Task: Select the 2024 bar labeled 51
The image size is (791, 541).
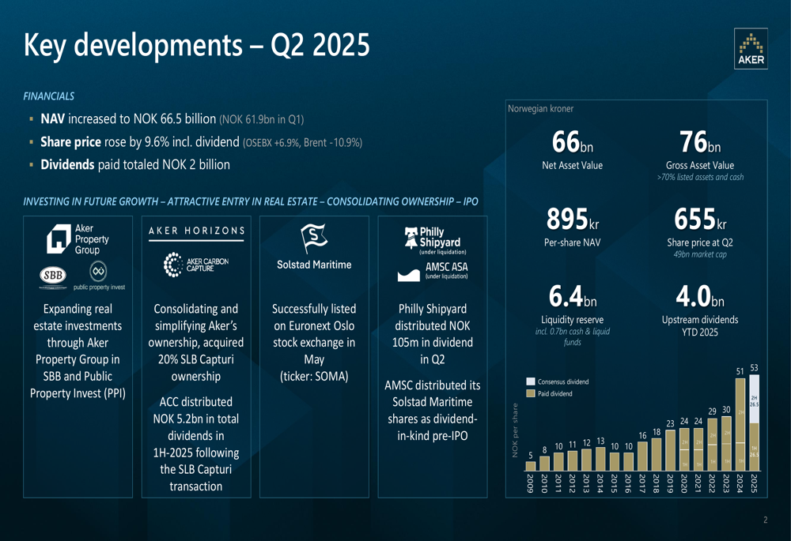Action: (740, 426)
